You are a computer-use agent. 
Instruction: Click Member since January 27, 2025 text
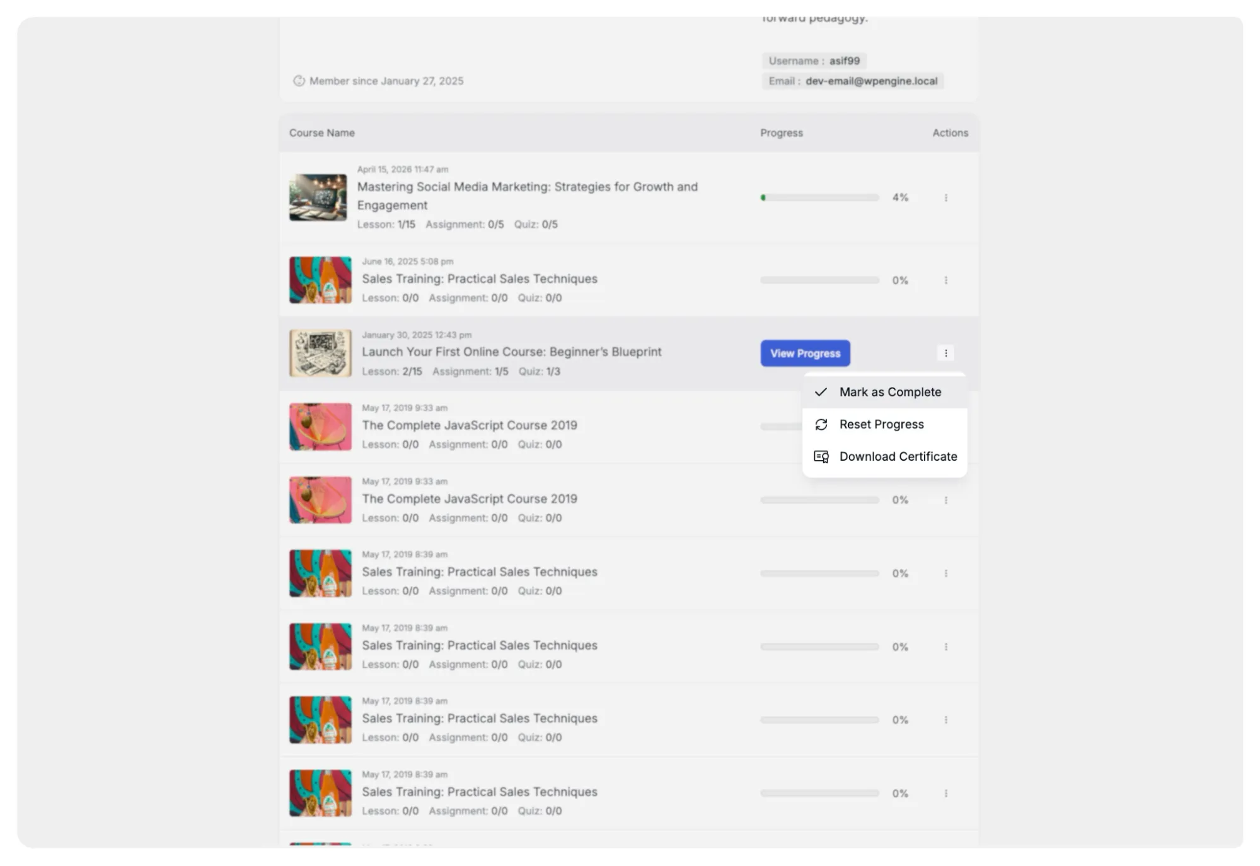coord(386,81)
